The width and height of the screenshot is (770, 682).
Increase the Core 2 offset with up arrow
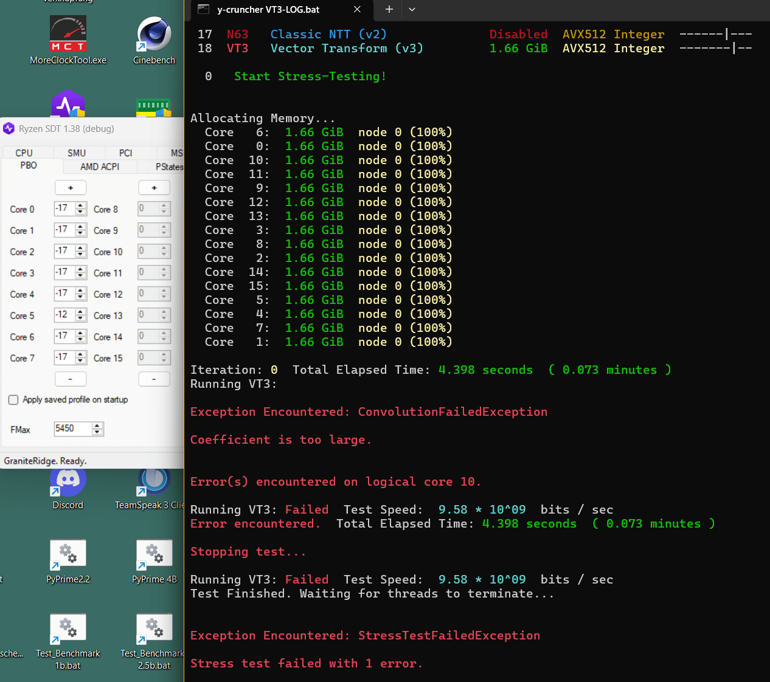pyautogui.click(x=81, y=248)
